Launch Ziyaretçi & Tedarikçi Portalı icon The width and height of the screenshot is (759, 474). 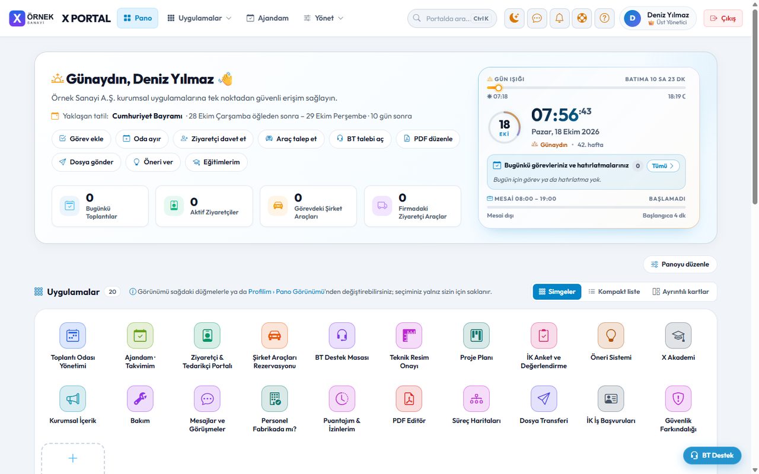(x=207, y=335)
